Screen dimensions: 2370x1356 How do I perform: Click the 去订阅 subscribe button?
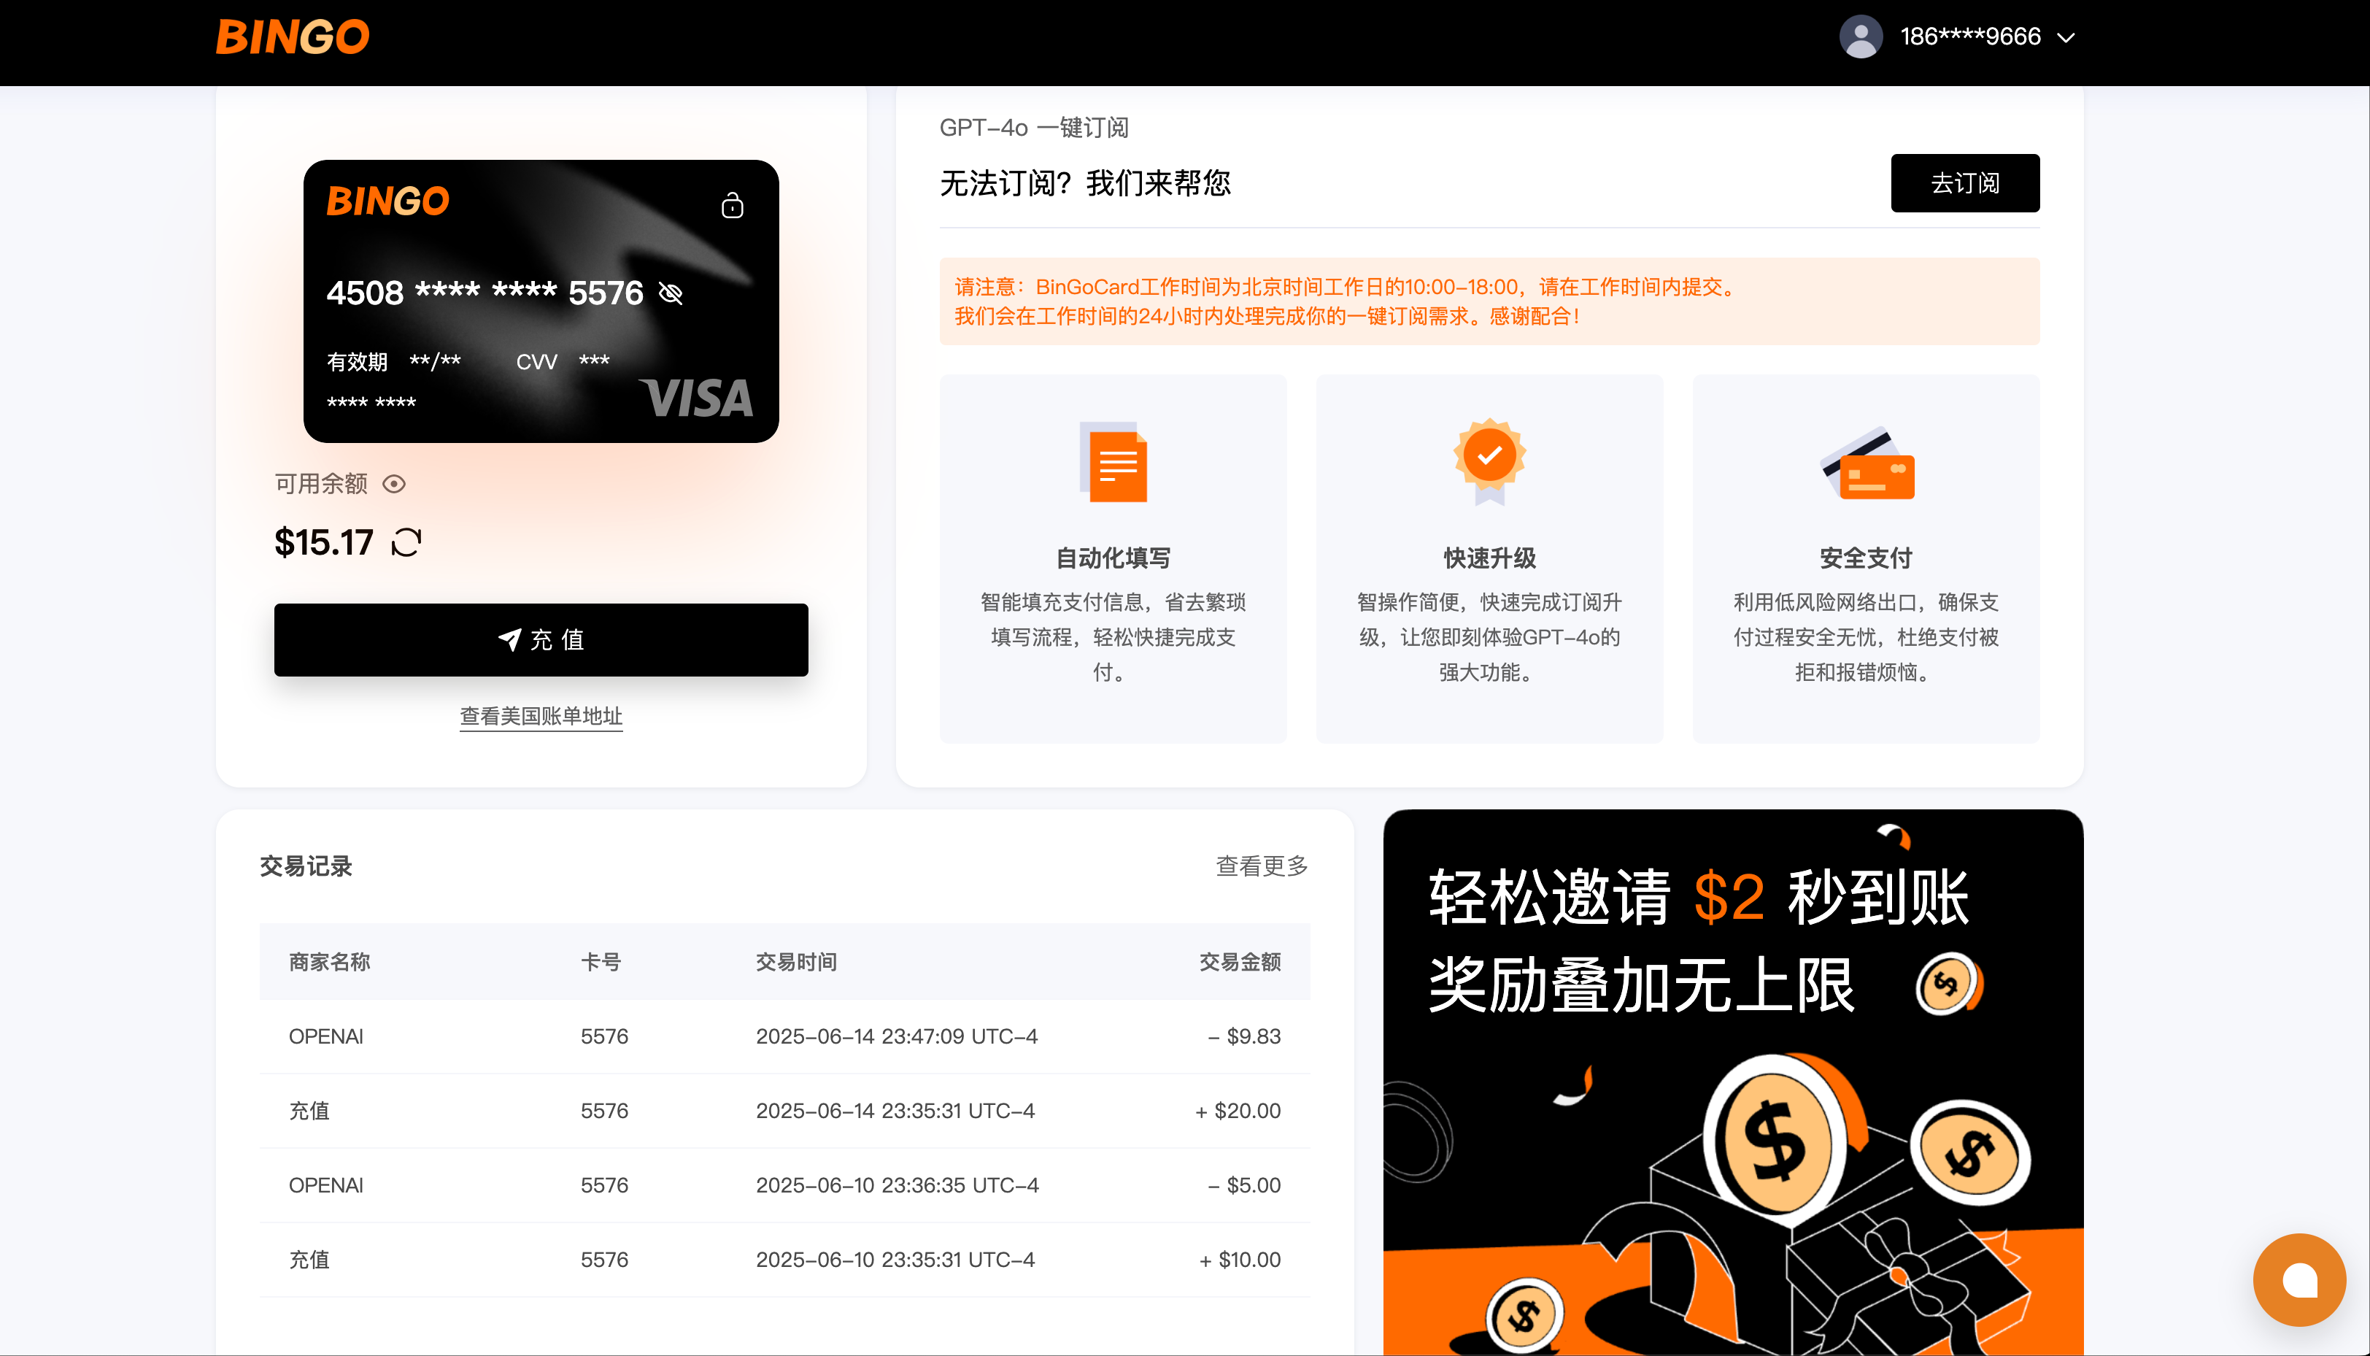(x=1964, y=182)
